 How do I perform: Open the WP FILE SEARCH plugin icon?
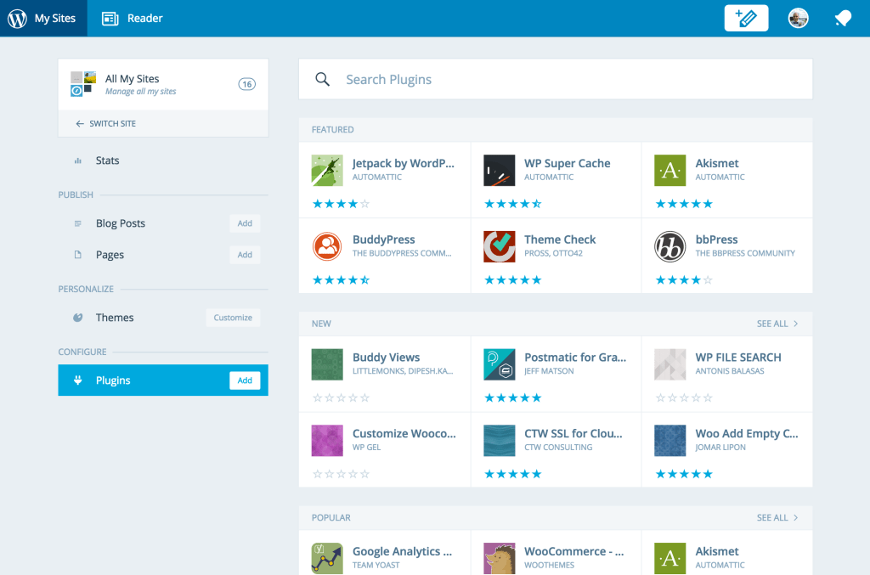point(670,364)
